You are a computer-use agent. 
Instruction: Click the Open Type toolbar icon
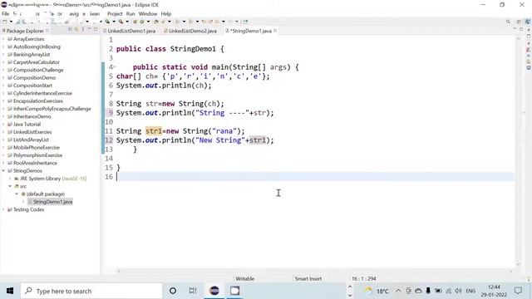click(x=155, y=22)
